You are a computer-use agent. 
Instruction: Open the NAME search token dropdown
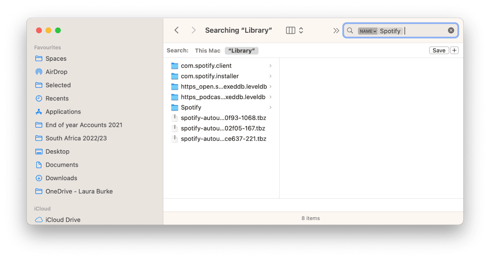[x=368, y=31]
